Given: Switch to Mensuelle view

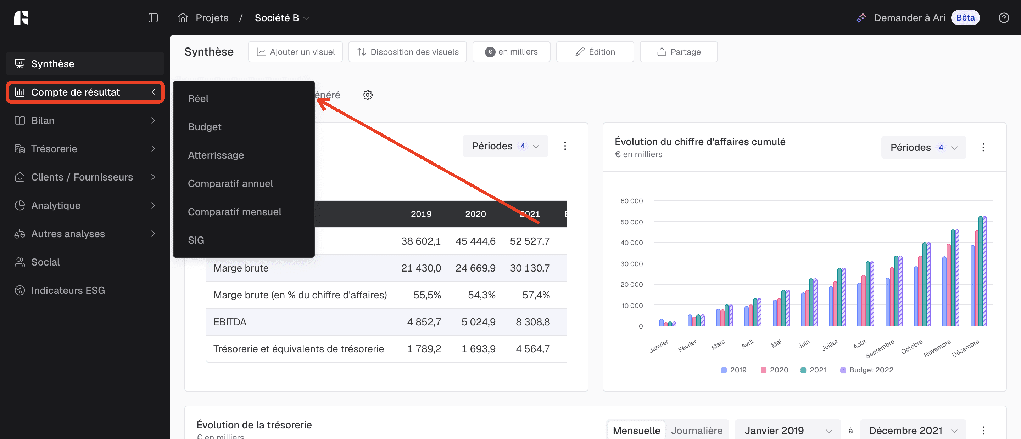Looking at the screenshot, I should point(636,430).
